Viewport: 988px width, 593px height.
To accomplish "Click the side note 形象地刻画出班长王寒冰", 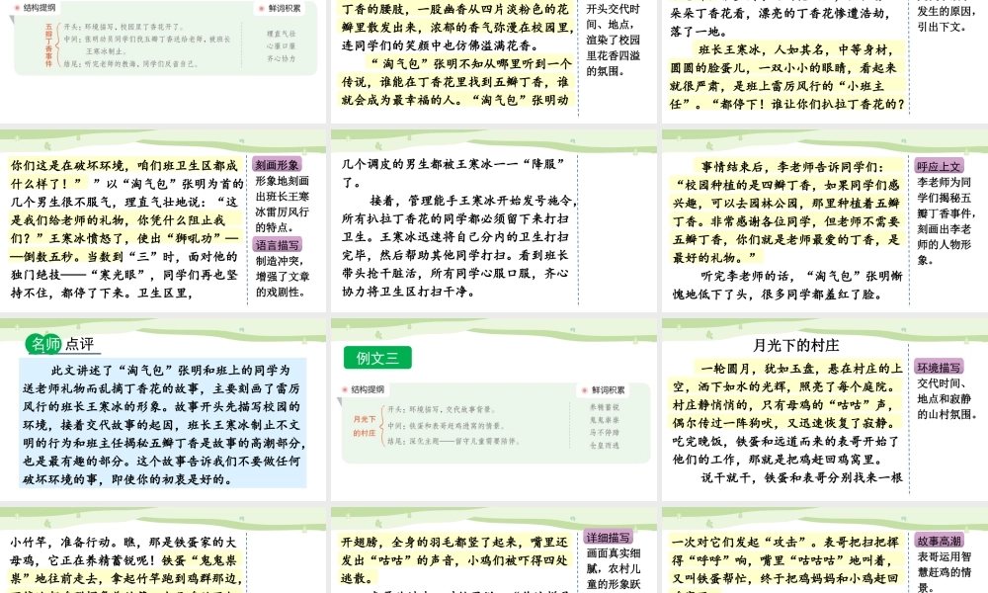I will coord(283,204).
